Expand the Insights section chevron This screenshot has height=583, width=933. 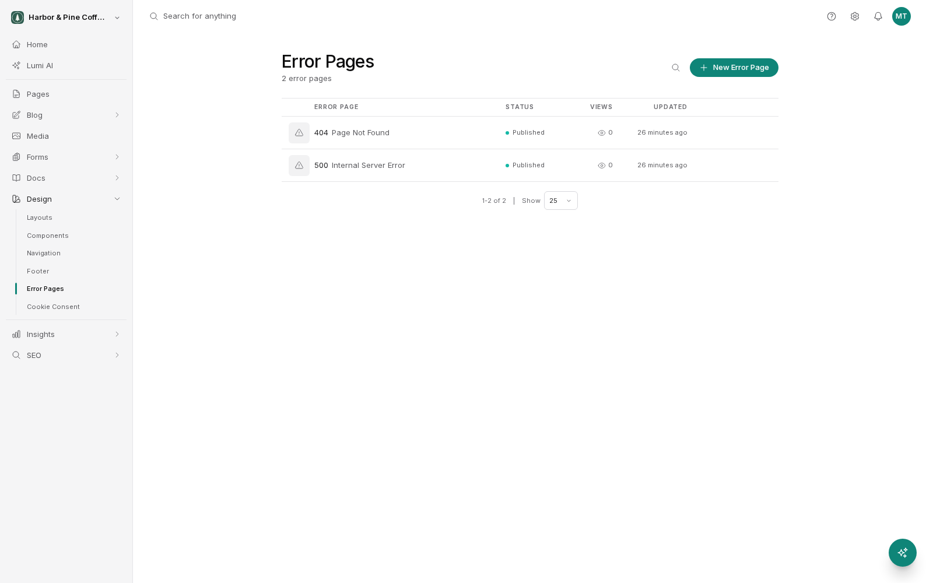click(x=117, y=334)
